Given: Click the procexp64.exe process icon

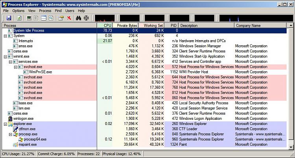Looking at the screenshot, I should click(21, 139).
